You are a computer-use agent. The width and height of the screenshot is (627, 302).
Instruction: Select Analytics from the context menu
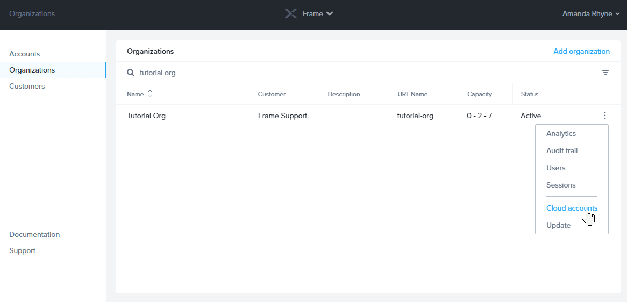(561, 133)
